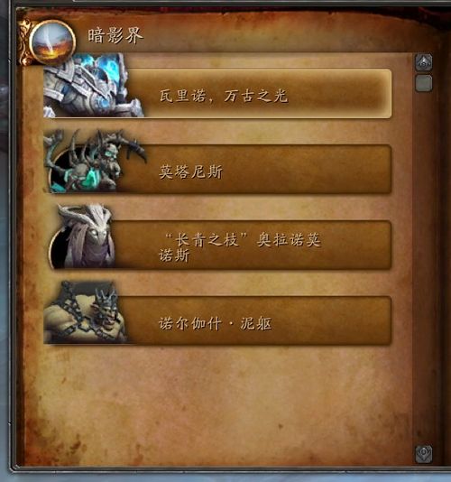Click the scroll down arrow button
This screenshot has height=482, width=451.
424,453
